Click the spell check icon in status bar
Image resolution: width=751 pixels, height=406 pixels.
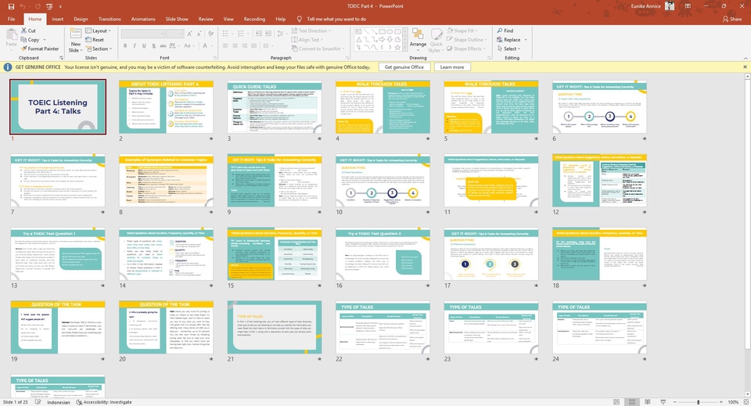(38, 402)
